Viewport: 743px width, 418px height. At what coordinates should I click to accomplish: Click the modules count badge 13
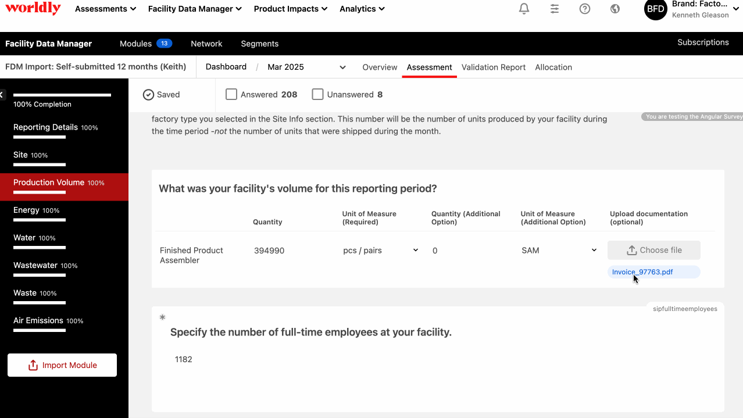point(165,44)
